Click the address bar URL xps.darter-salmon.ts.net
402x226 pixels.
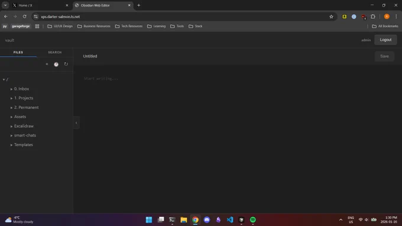pos(60,17)
